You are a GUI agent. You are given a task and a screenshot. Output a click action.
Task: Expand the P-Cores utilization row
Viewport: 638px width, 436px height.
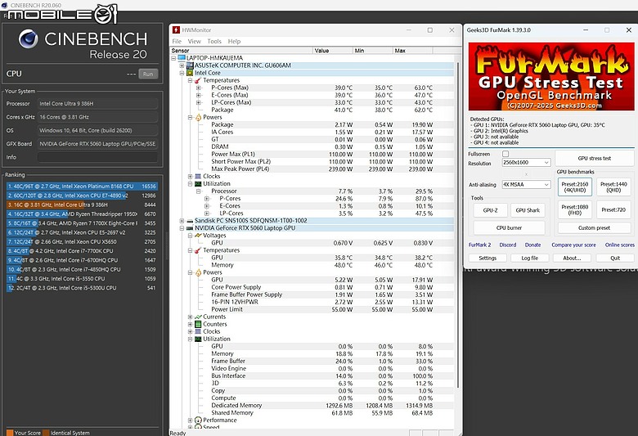pyautogui.click(x=207, y=199)
